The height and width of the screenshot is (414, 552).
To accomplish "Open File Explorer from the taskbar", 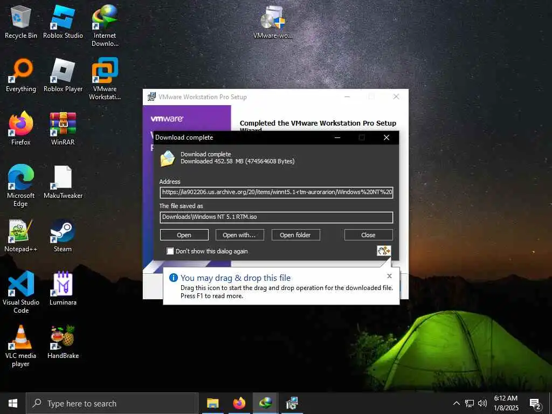I will point(212,403).
